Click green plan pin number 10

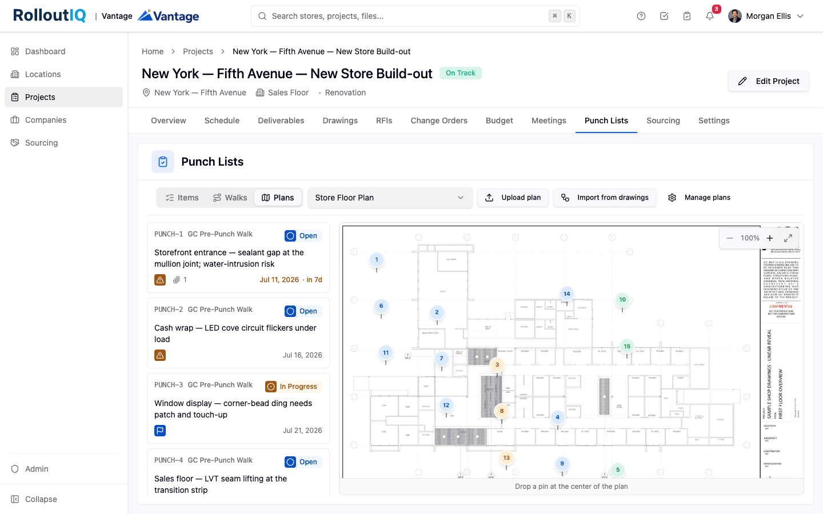[x=622, y=300]
